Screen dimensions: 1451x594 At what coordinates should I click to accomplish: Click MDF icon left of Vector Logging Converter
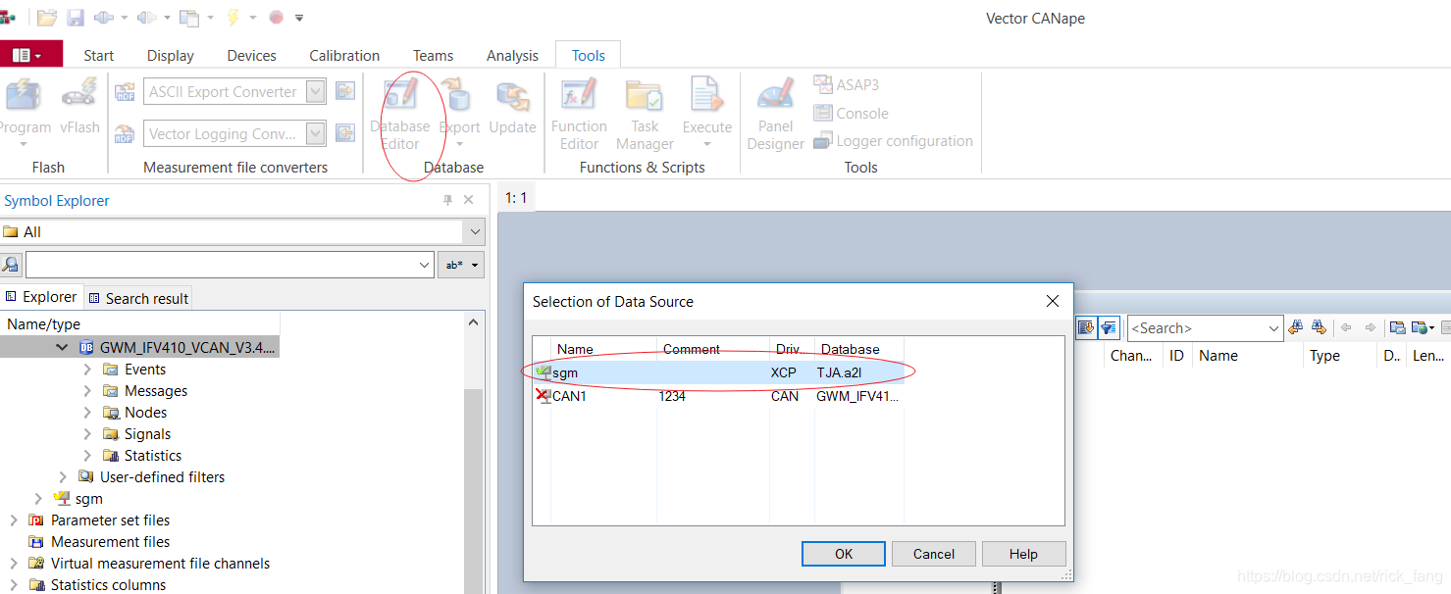point(125,133)
